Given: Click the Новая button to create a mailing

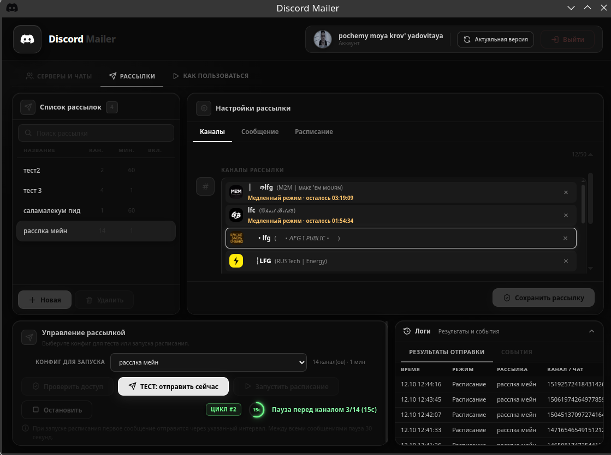Looking at the screenshot, I should click(x=45, y=300).
